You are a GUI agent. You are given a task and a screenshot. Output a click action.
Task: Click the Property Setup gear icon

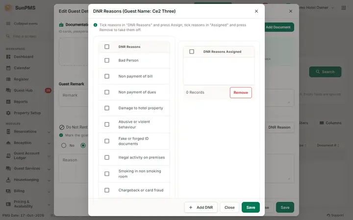point(8,113)
